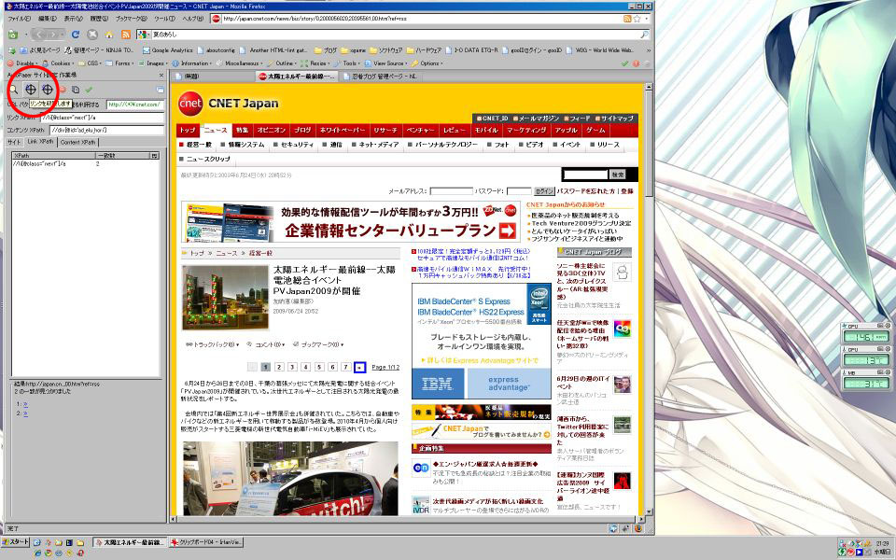Close the AutoPager sidebar with the X
The width and height of the screenshot is (896, 560).
coord(161,75)
